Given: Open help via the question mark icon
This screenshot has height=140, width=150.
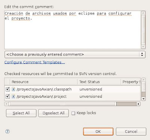Looking at the screenshot, I should coord(7,131).
